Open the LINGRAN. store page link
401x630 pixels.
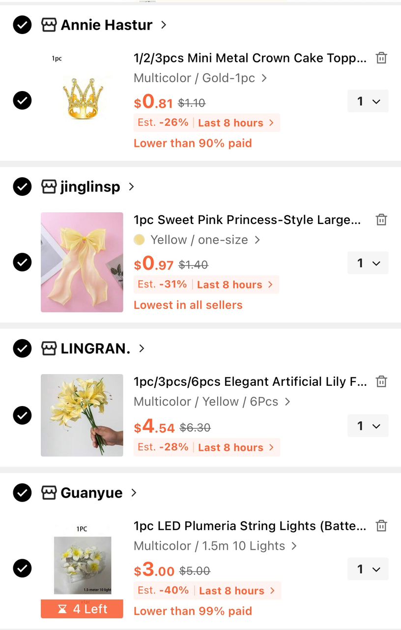tap(103, 348)
